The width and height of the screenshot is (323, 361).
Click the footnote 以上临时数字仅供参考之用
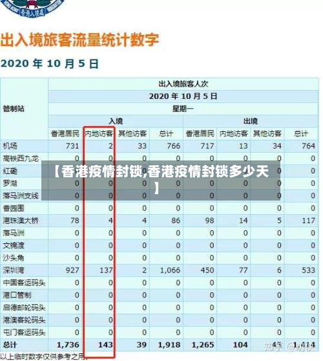tap(44, 356)
